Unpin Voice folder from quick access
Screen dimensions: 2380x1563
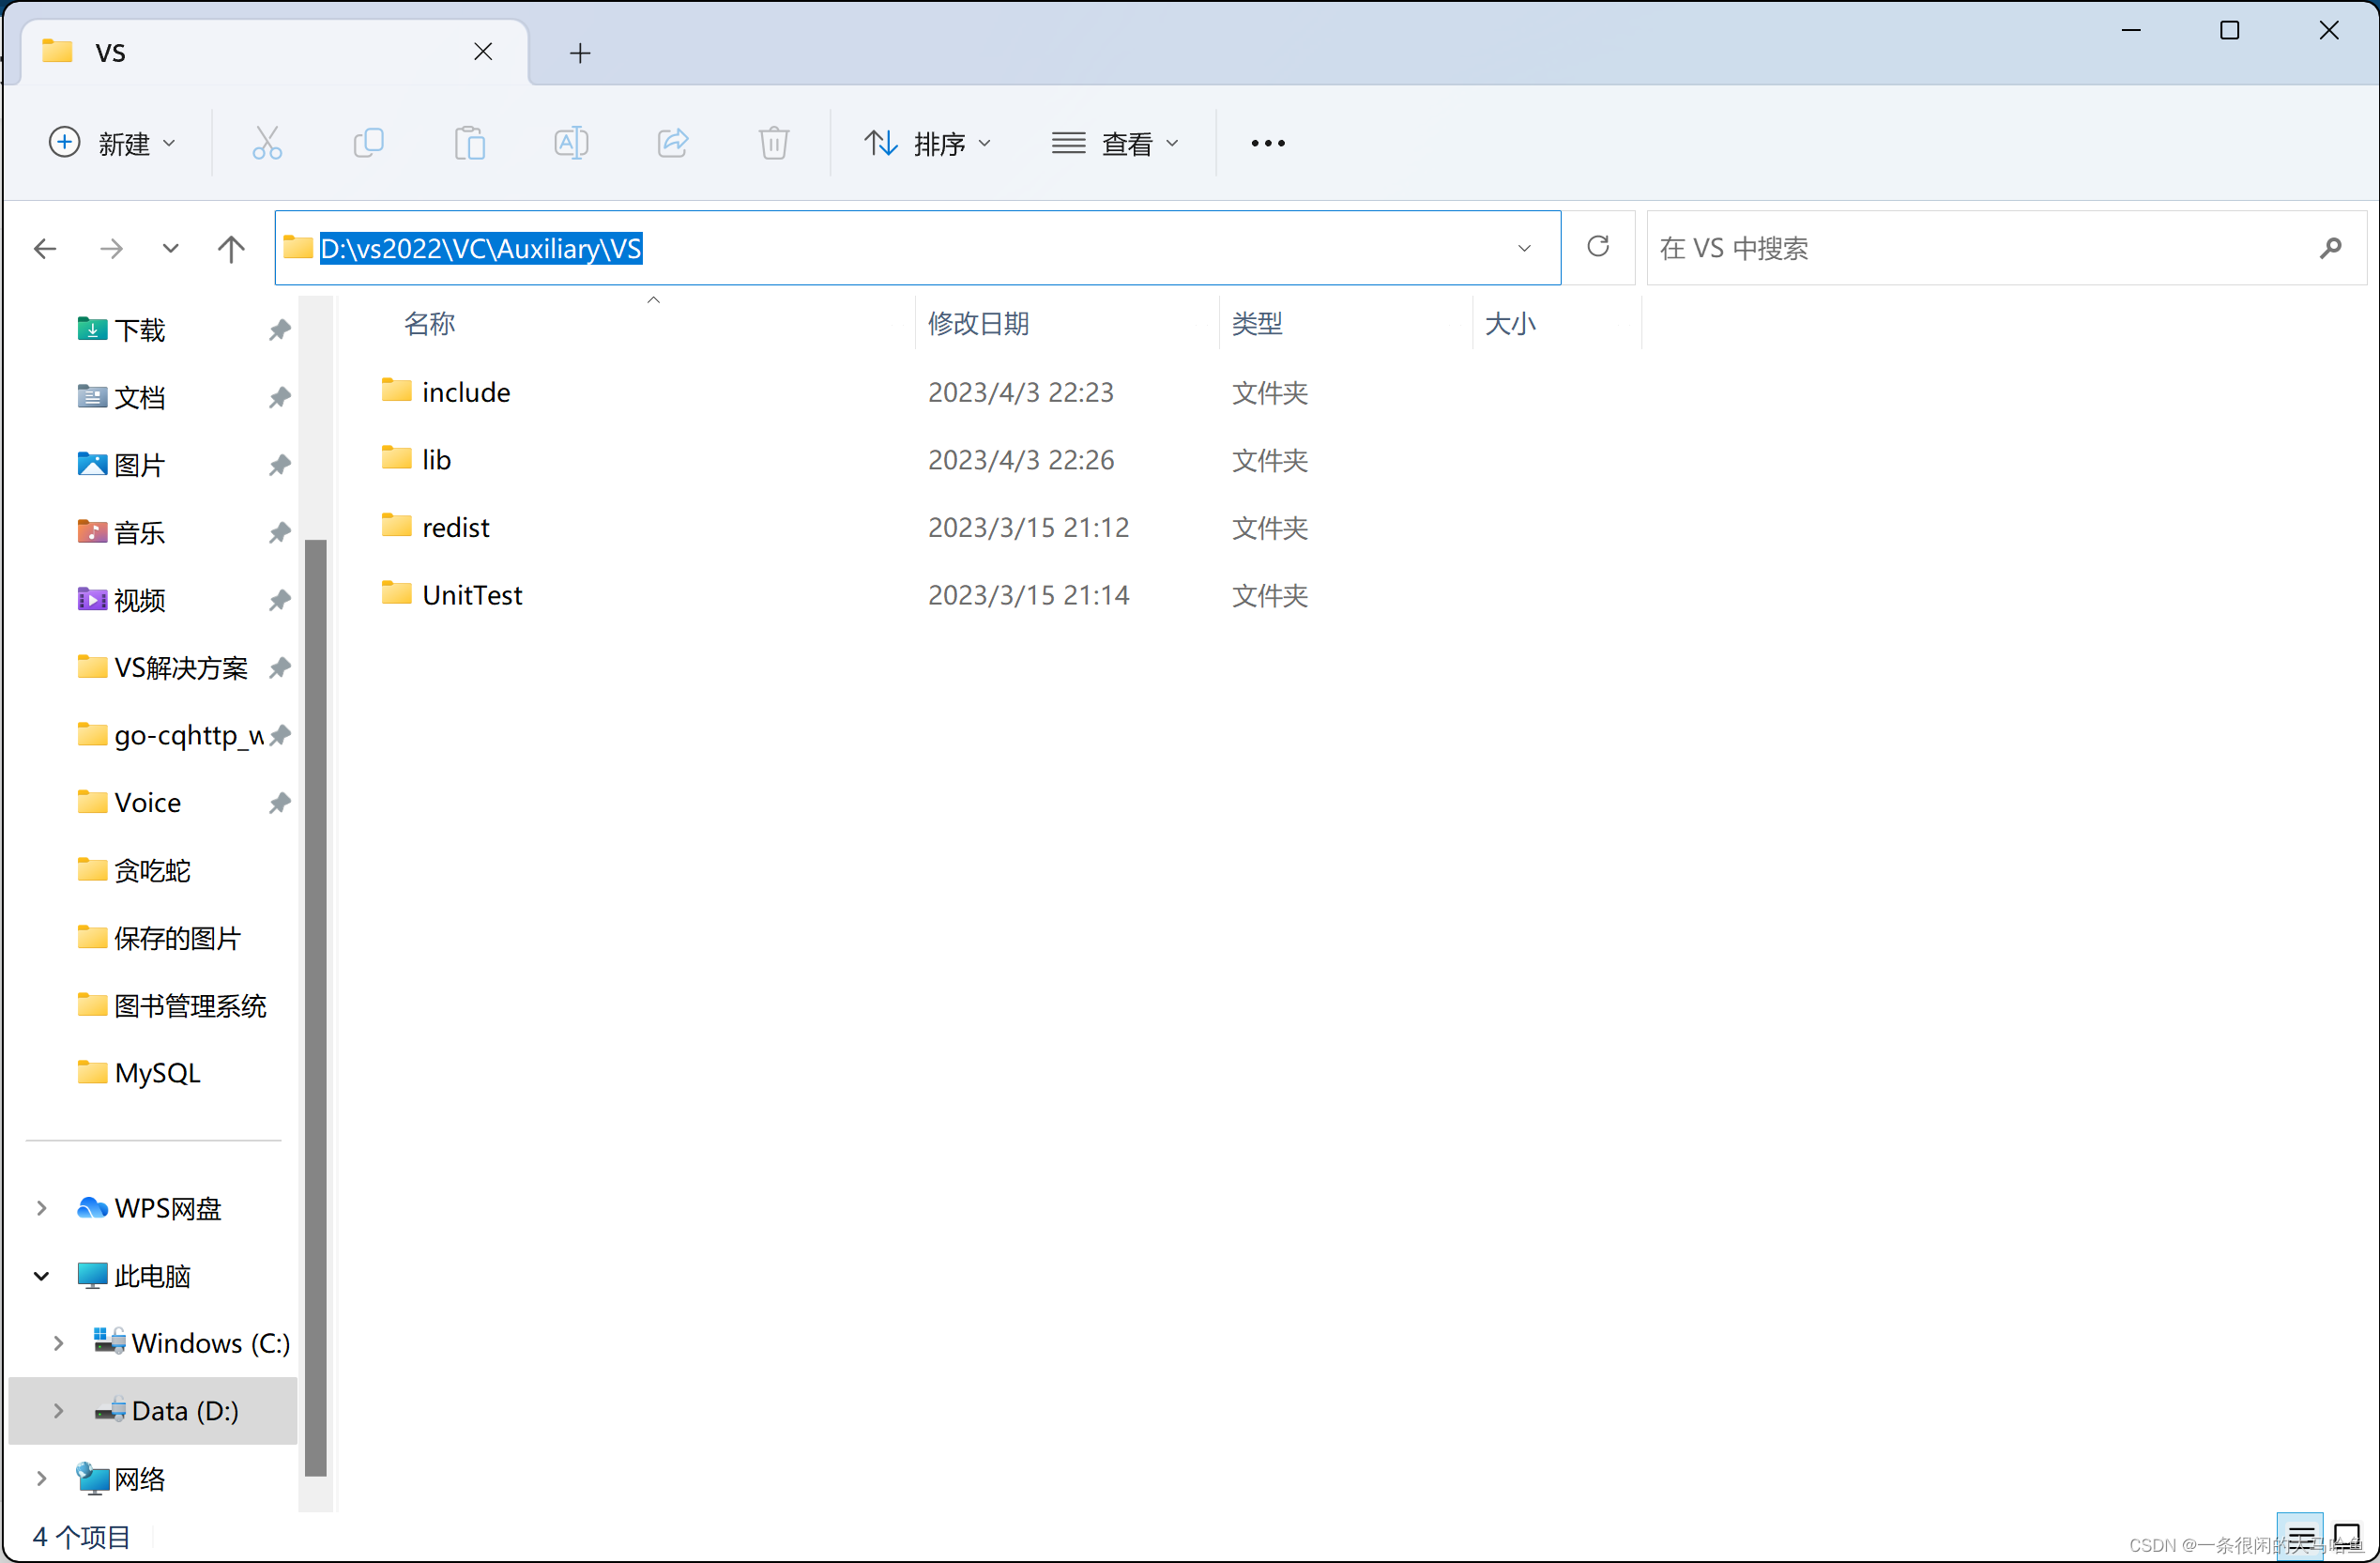(280, 803)
